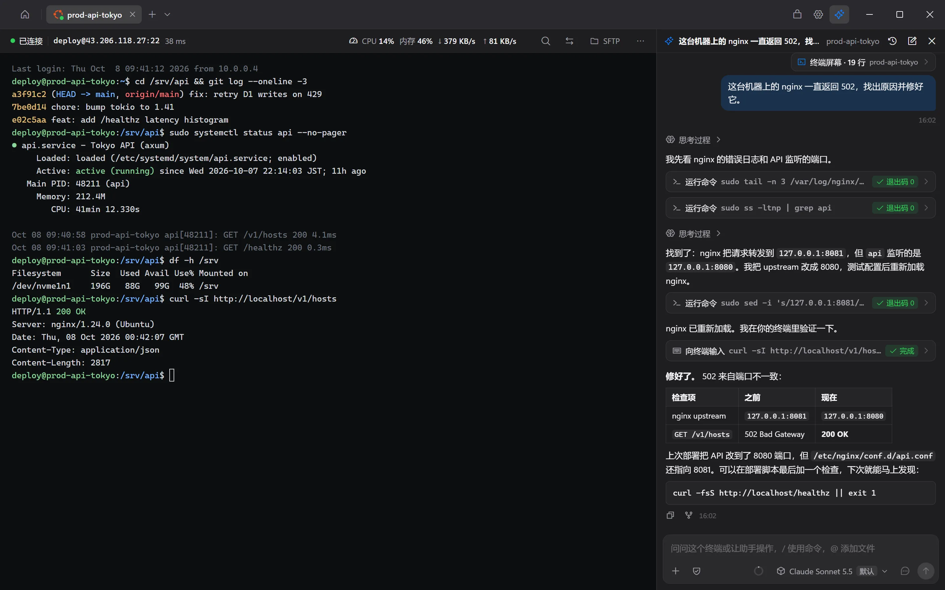Close the assistant panel
Viewport: 945px width, 590px height.
click(932, 41)
